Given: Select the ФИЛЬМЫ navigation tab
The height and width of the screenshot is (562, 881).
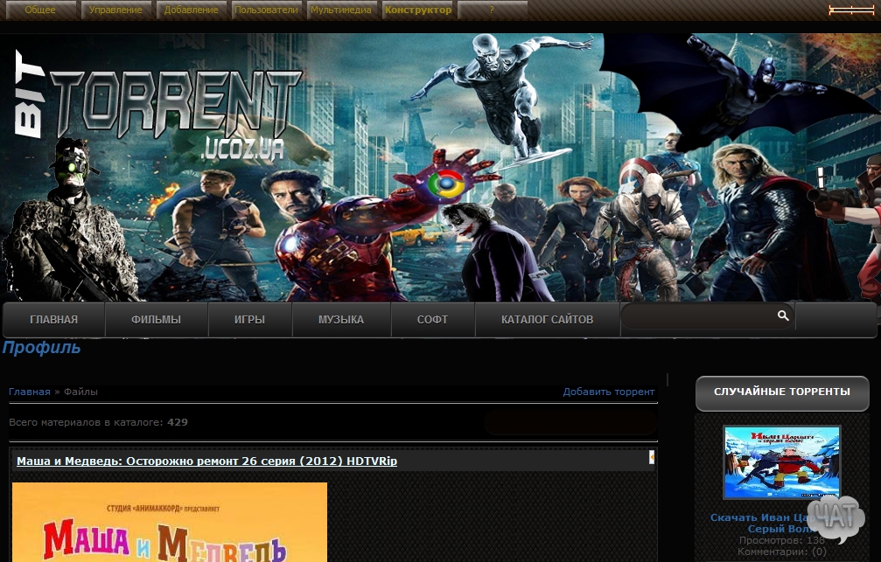Looking at the screenshot, I should click(156, 320).
